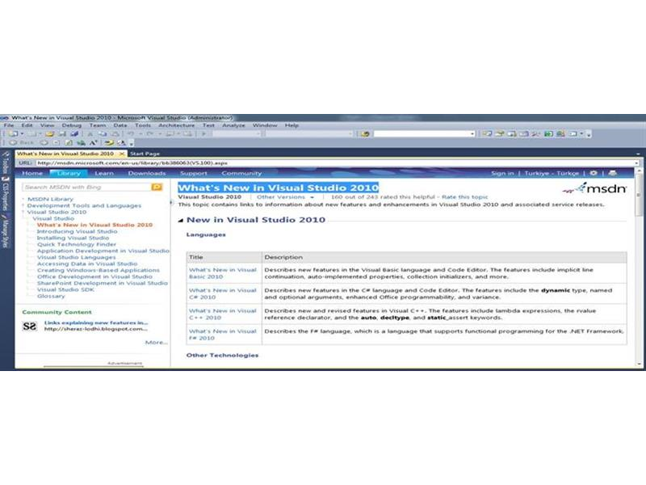Click the Copy icon in toolbar
The height and width of the screenshot is (485, 646).
(103, 133)
